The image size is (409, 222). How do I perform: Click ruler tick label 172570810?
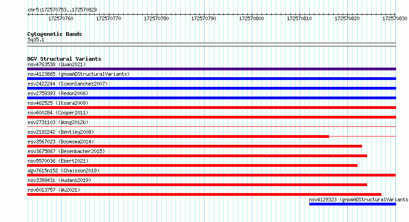299,18
